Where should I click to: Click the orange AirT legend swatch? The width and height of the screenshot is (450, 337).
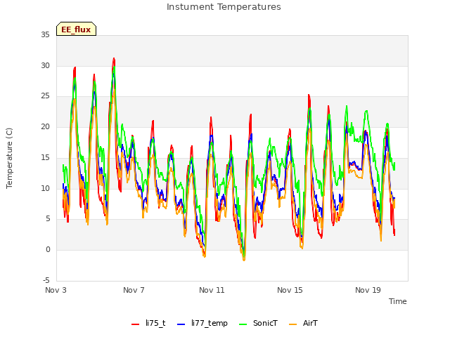coord(292,324)
